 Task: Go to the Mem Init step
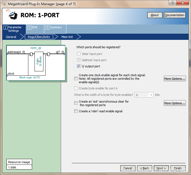click(x=67, y=37)
